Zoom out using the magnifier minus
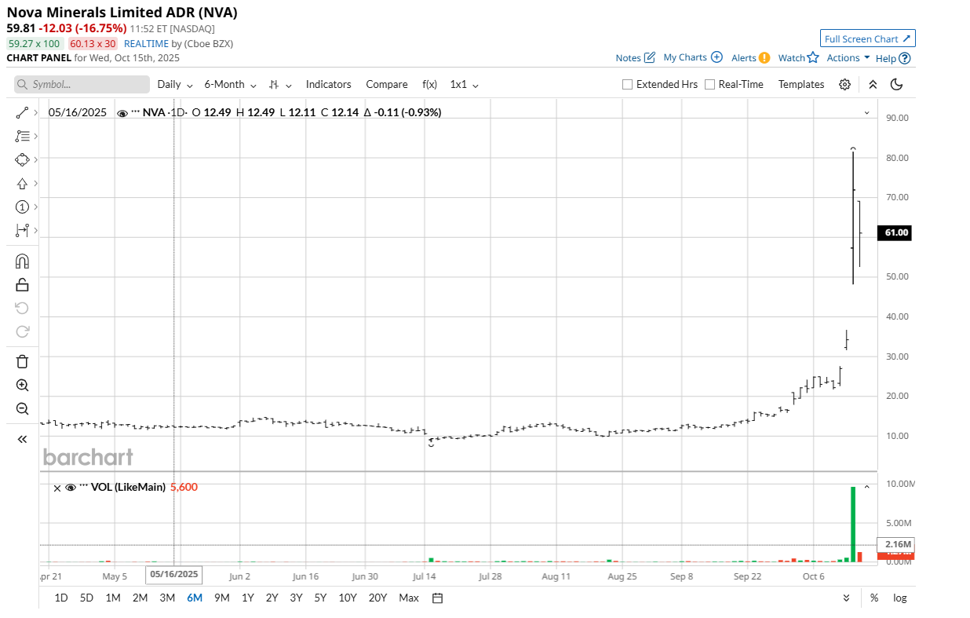The height and width of the screenshot is (618, 970). pos(22,408)
